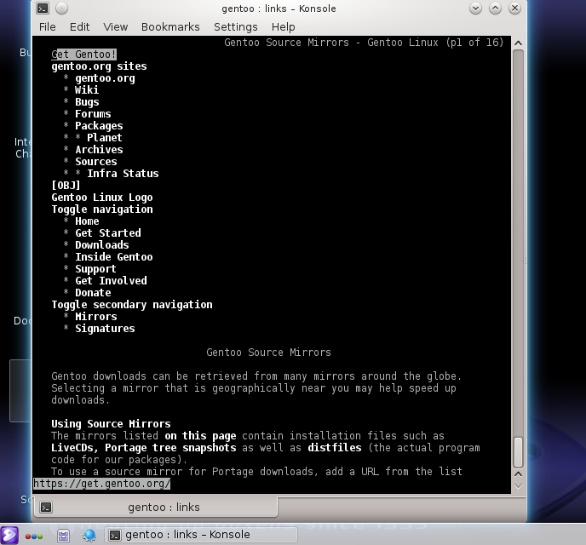
Task: Open the File menu
Action: (48, 27)
